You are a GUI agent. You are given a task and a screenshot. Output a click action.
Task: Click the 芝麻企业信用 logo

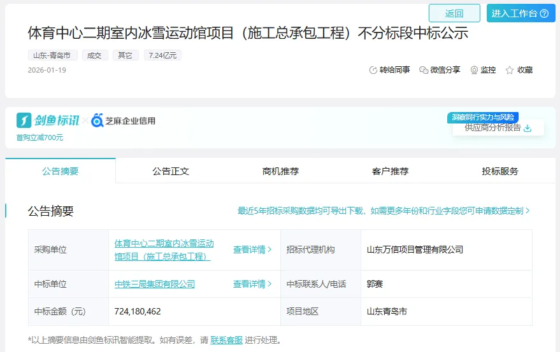click(x=123, y=120)
